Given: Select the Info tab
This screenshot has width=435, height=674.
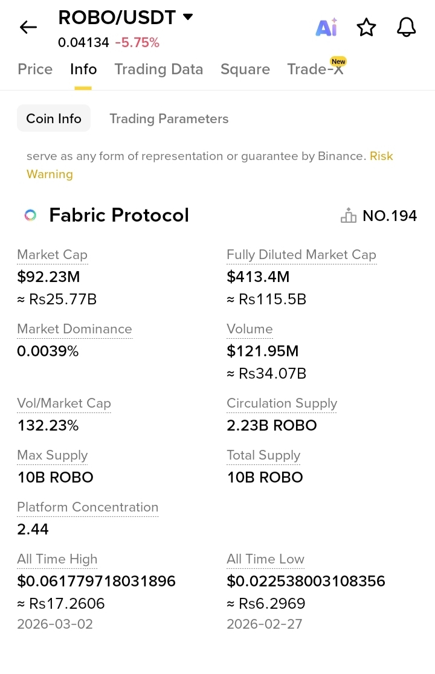Looking at the screenshot, I should pyautogui.click(x=83, y=69).
